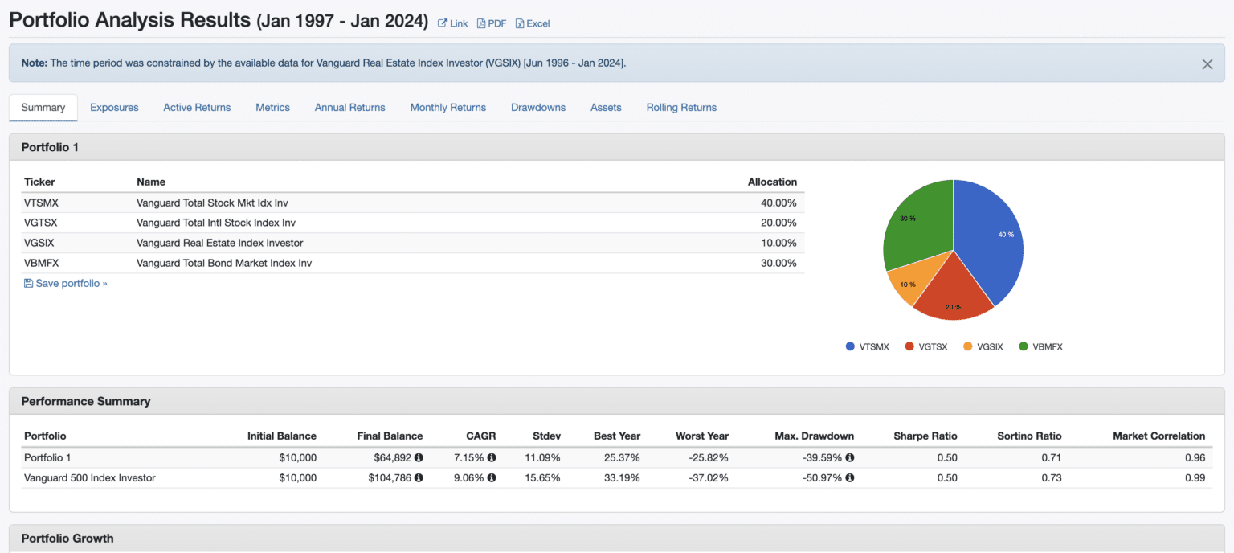Click the blue VTSMX legend marker

pyautogui.click(x=850, y=346)
